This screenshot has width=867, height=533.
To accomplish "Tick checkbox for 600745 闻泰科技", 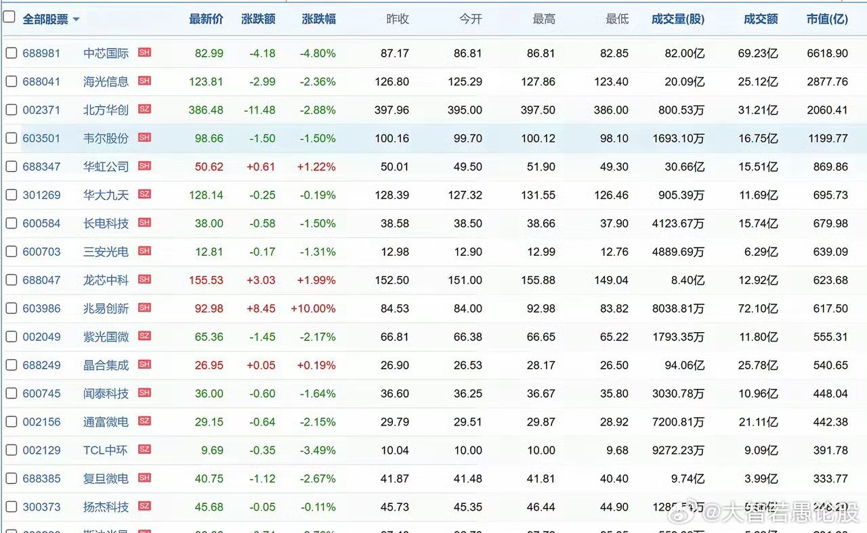I will 11,394.
